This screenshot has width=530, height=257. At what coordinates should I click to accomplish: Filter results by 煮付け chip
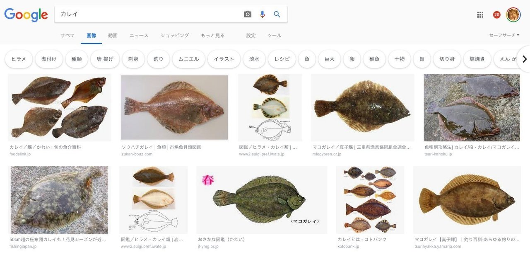pos(49,59)
